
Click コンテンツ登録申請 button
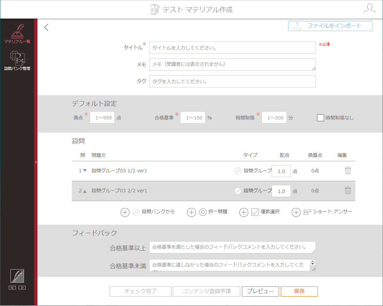[207, 291]
